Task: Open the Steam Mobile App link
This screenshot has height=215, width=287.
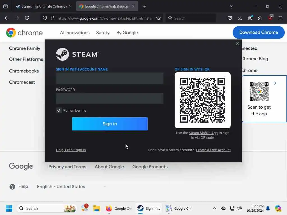Action: 203,133
